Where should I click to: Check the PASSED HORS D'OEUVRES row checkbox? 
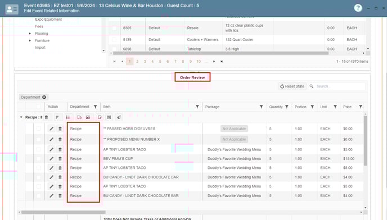(x=38, y=129)
